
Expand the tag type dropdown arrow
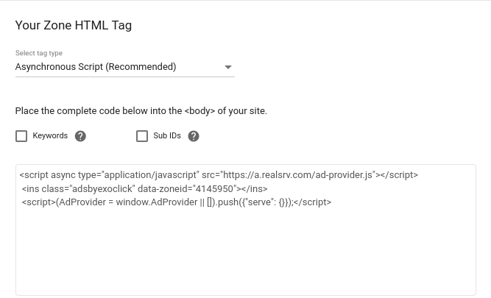[x=228, y=67]
